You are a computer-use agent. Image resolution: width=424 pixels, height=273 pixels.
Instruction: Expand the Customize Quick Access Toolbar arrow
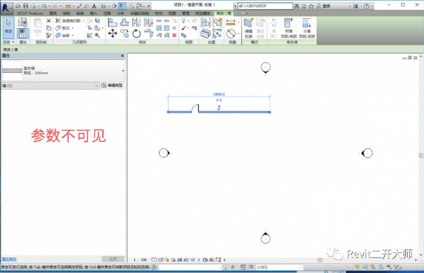[x=148, y=6]
